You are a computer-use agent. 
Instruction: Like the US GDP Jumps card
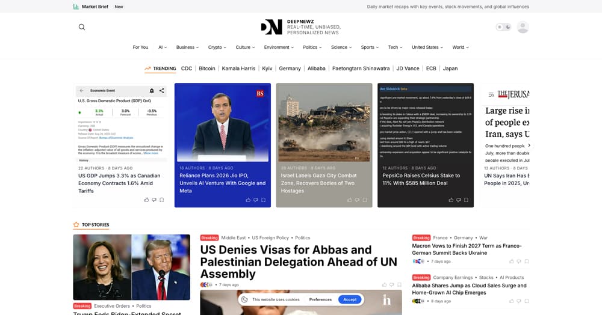point(146,200)
